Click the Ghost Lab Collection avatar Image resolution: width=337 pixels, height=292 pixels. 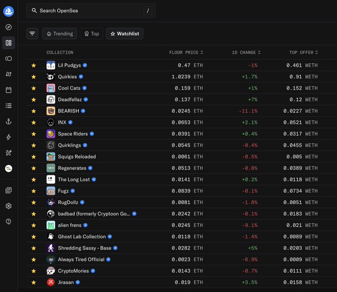click(x=51, y=237)
